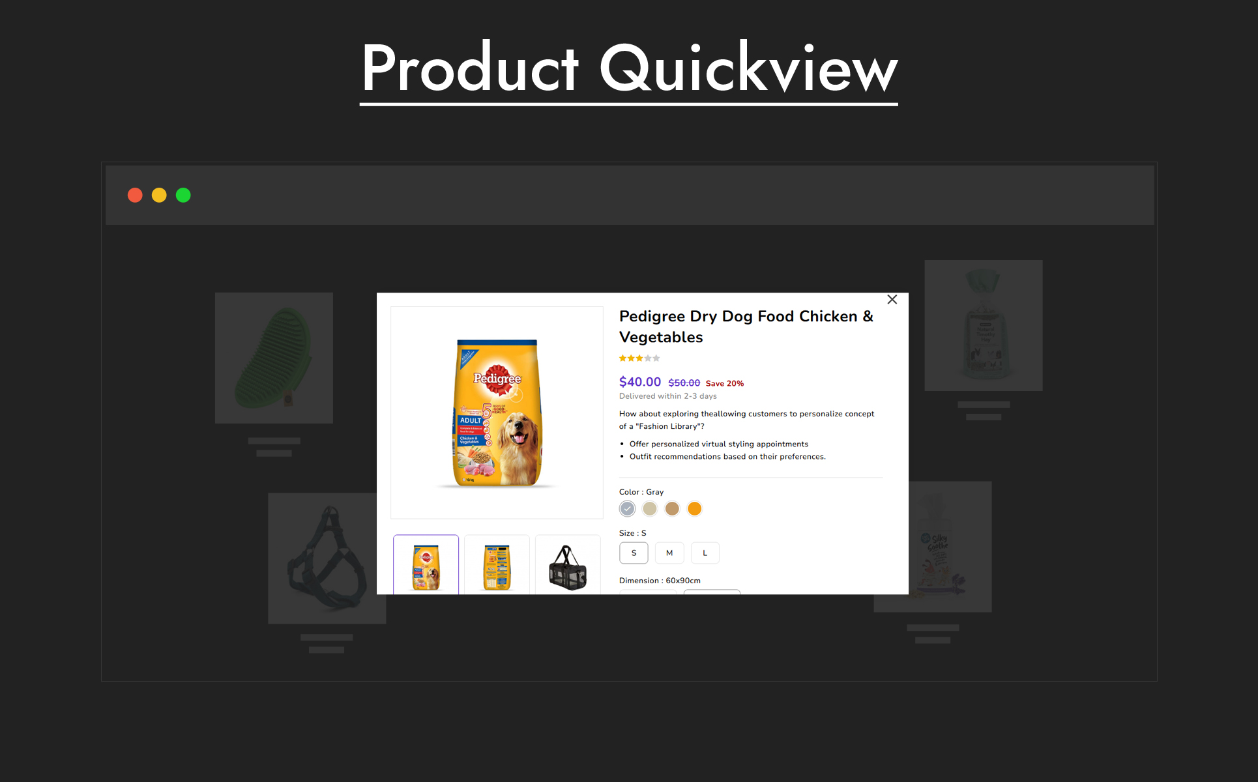Click the star rating under title
1258x782 pixels.
point(639,358)
